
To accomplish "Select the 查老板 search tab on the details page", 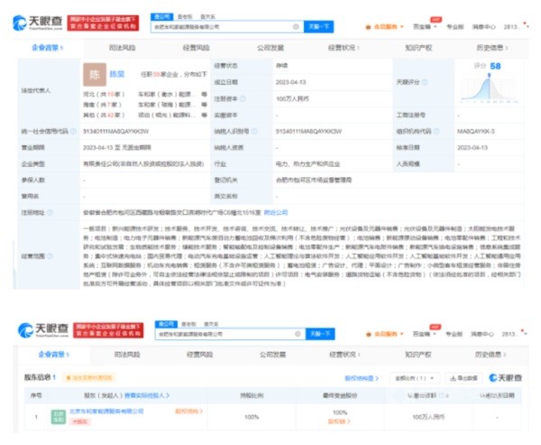I will 185,16.
